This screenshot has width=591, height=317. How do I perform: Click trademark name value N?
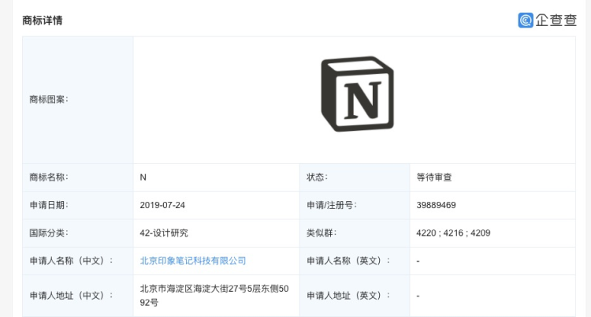pos(143,177)
